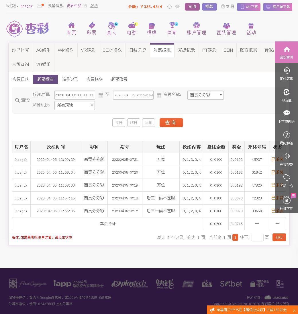Expand the 彩种玩法 所有玩法 dropdown

tap(74, 105)
